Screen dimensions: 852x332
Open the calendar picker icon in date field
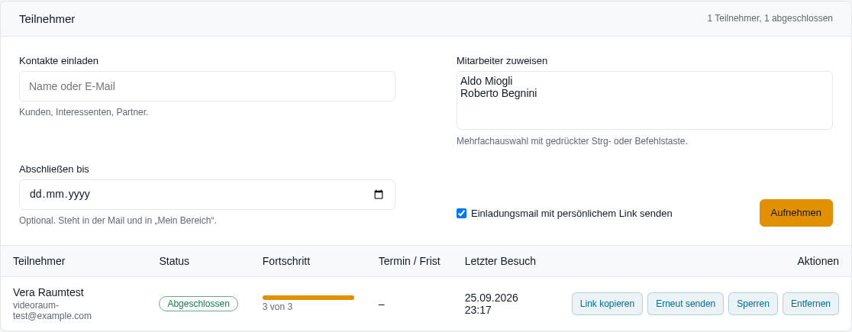(x=379, y=195)
